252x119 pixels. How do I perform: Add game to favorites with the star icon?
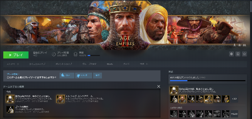point(244,54)
